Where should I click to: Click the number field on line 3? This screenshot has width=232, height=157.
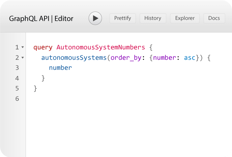60,68
